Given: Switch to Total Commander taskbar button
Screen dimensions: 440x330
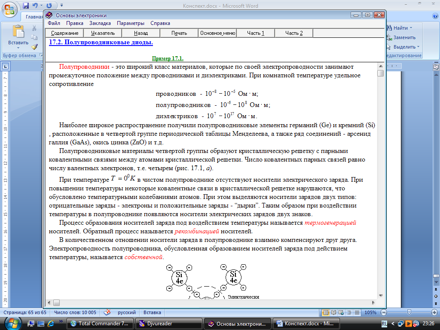Looking at the screenshot, I should pos(100,324).
